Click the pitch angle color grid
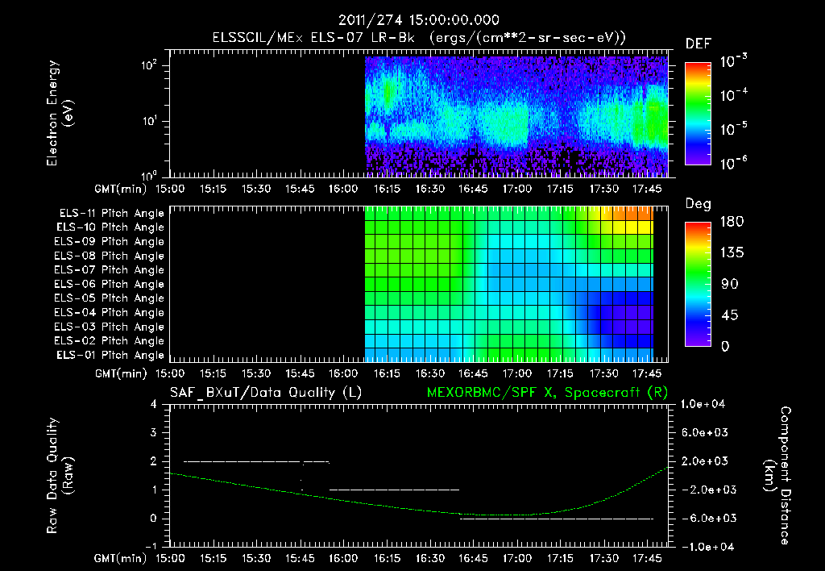825x571 pixels. pyautogui.click(x=509, y=284)
